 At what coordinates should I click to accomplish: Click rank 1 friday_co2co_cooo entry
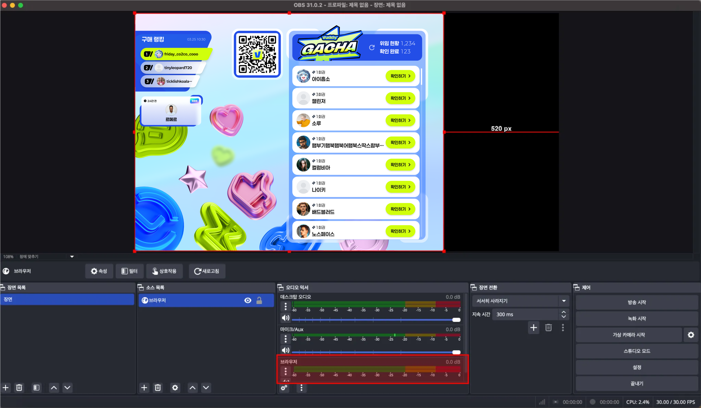click(x=176, y=54)
